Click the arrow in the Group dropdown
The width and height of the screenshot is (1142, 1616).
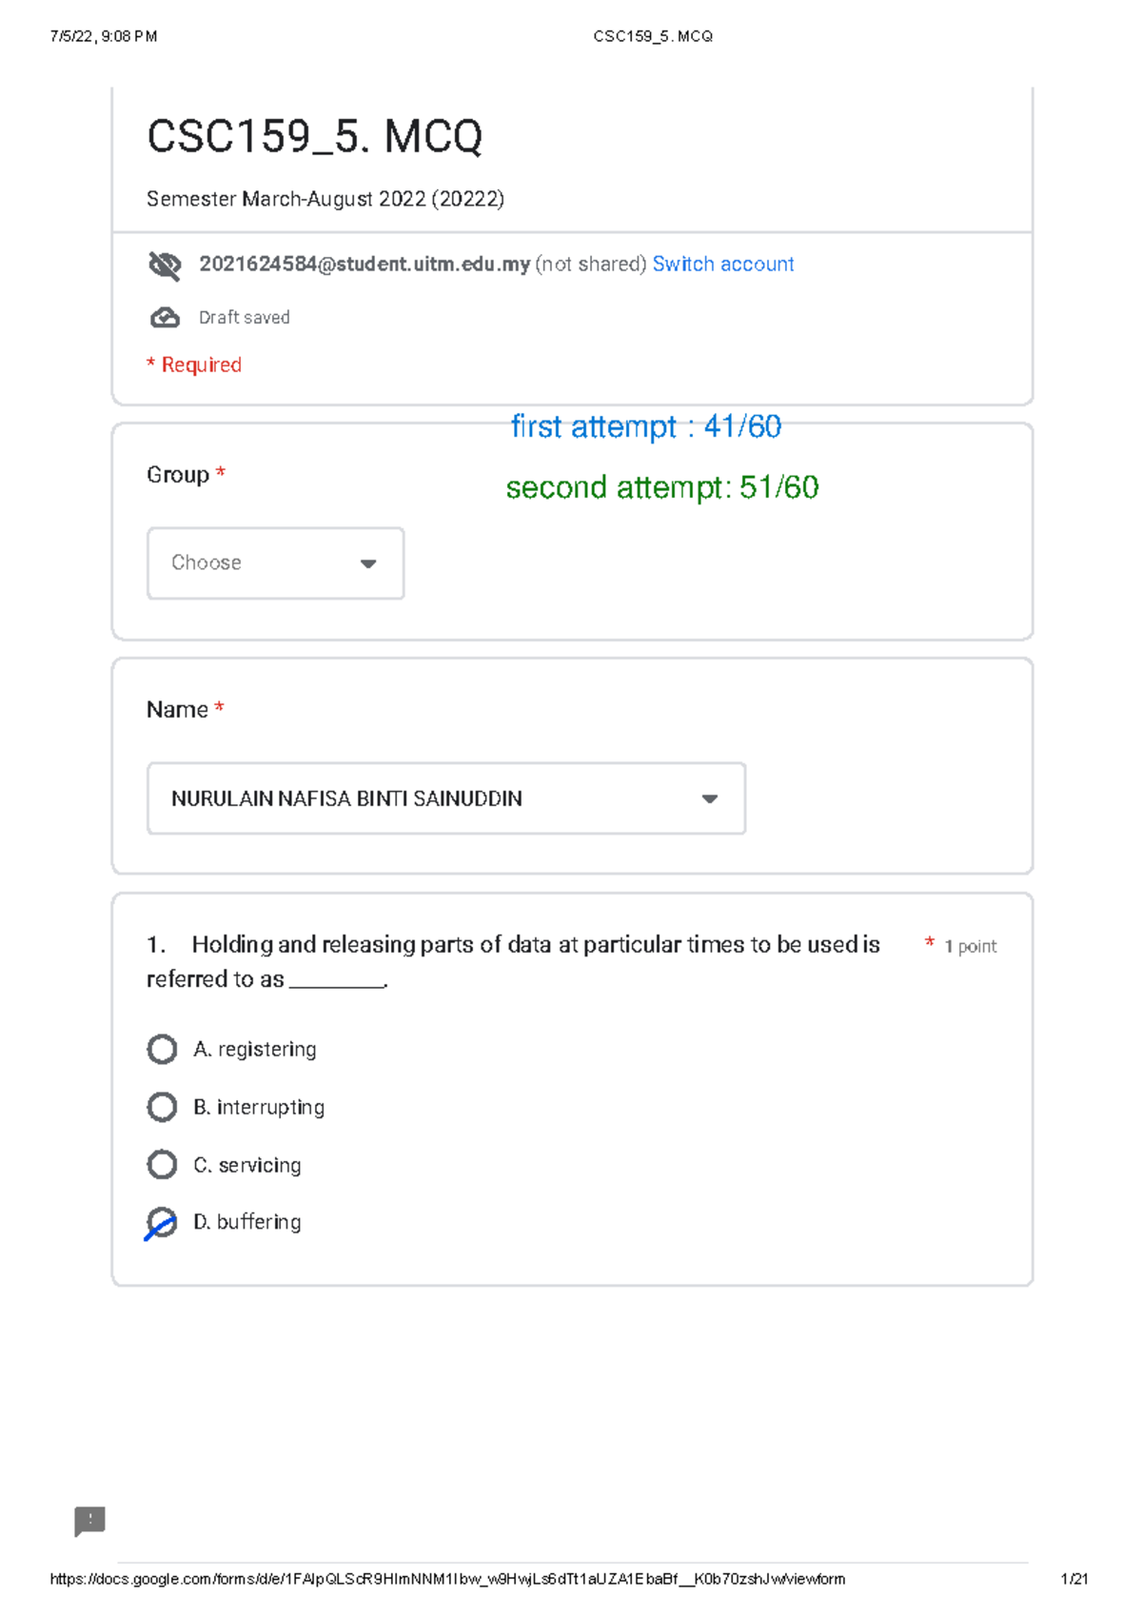tap(368, 563)
